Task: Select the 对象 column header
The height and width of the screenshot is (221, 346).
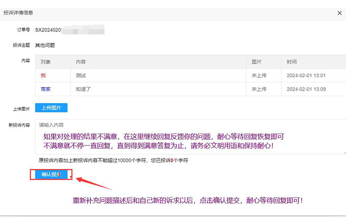Action: [46, 62]
